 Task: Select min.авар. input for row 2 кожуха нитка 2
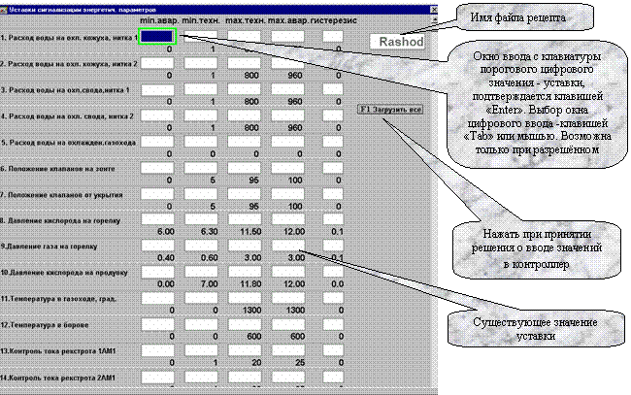pyautogui.click(x=157, y=63)
